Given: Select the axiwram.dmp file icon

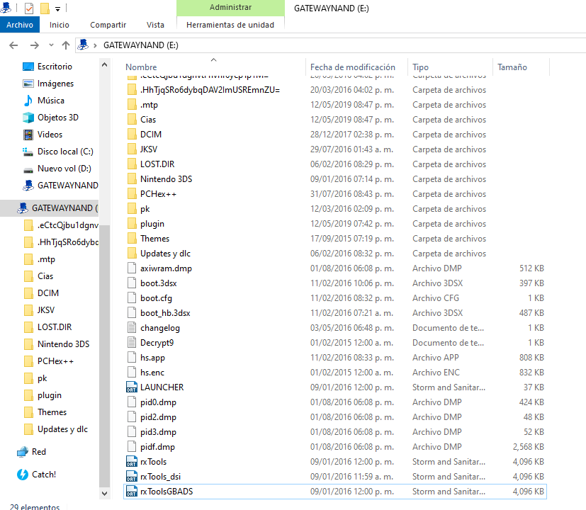Looking at the screenshot, I should coord(132,268).
